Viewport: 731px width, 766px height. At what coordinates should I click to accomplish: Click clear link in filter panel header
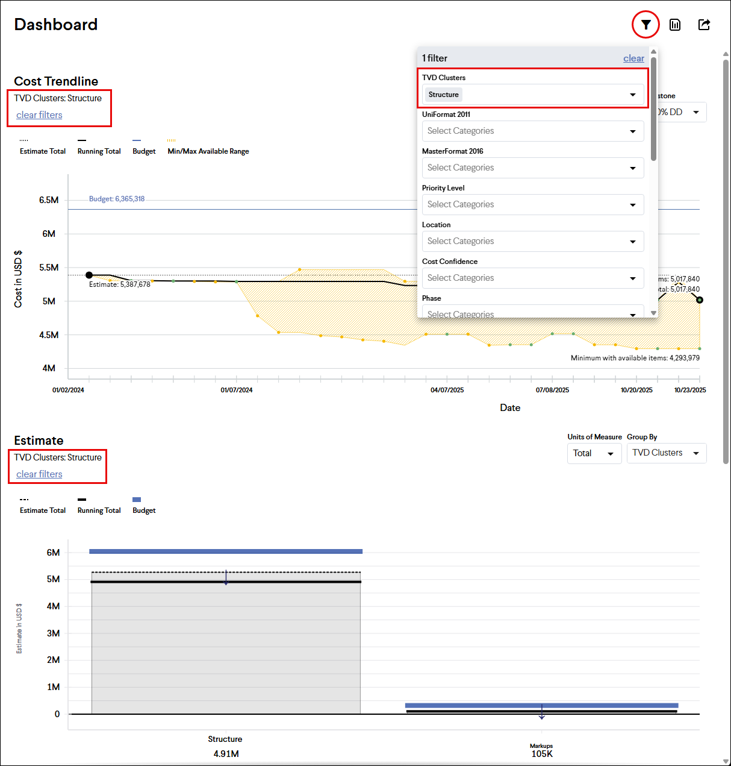[x=633, y=58]
